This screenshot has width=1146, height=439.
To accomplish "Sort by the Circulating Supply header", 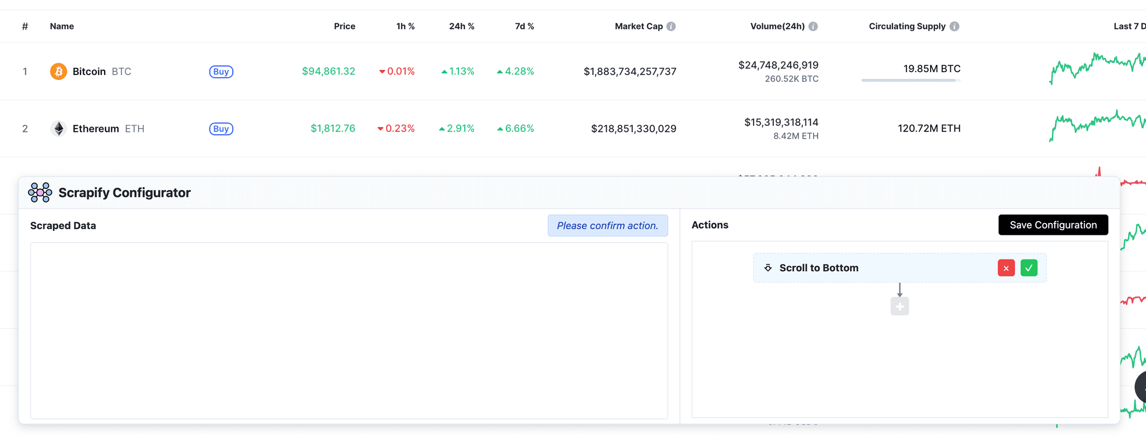I will point(907,26).
